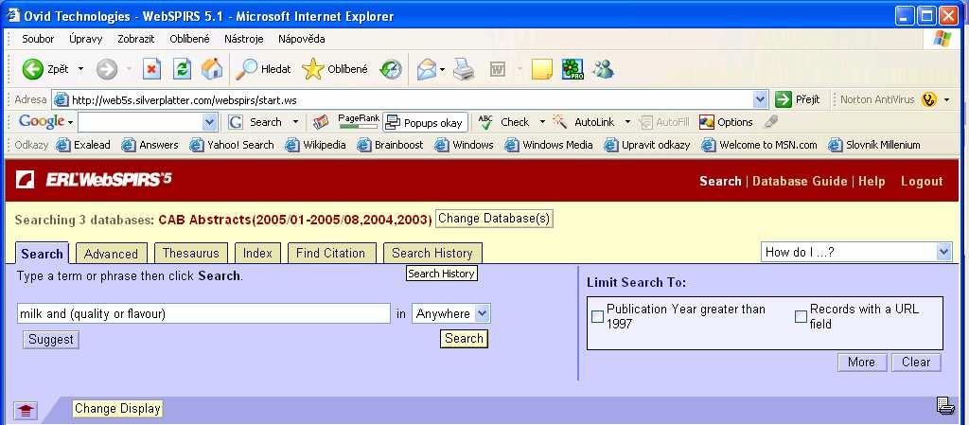Click the yellow Search button under the query
Screen dimensions: 969x425
click(464, 339)
